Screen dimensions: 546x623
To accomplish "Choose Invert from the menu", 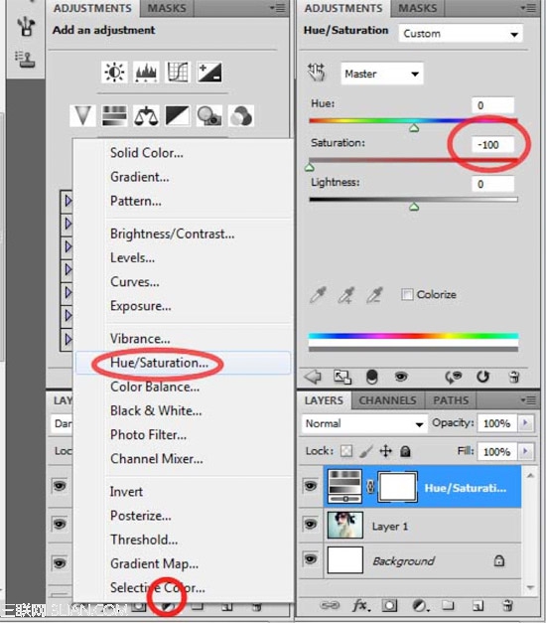I will point(126,492).
